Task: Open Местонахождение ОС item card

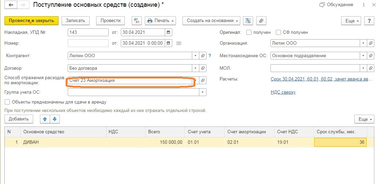Action: click(x=371, y=56)
